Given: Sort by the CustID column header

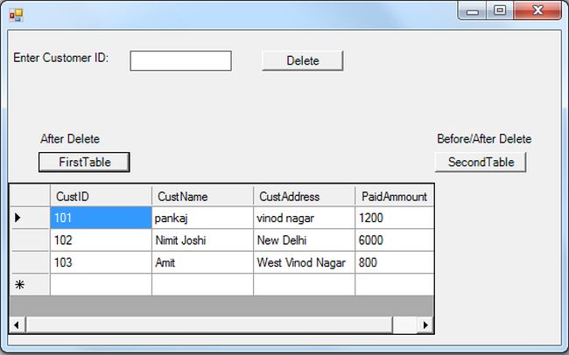Looking at the screenshot, I should coord(101,196).
